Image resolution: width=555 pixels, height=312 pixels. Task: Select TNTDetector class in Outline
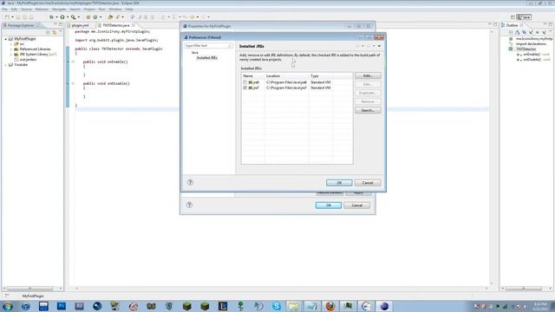(526, 49)
